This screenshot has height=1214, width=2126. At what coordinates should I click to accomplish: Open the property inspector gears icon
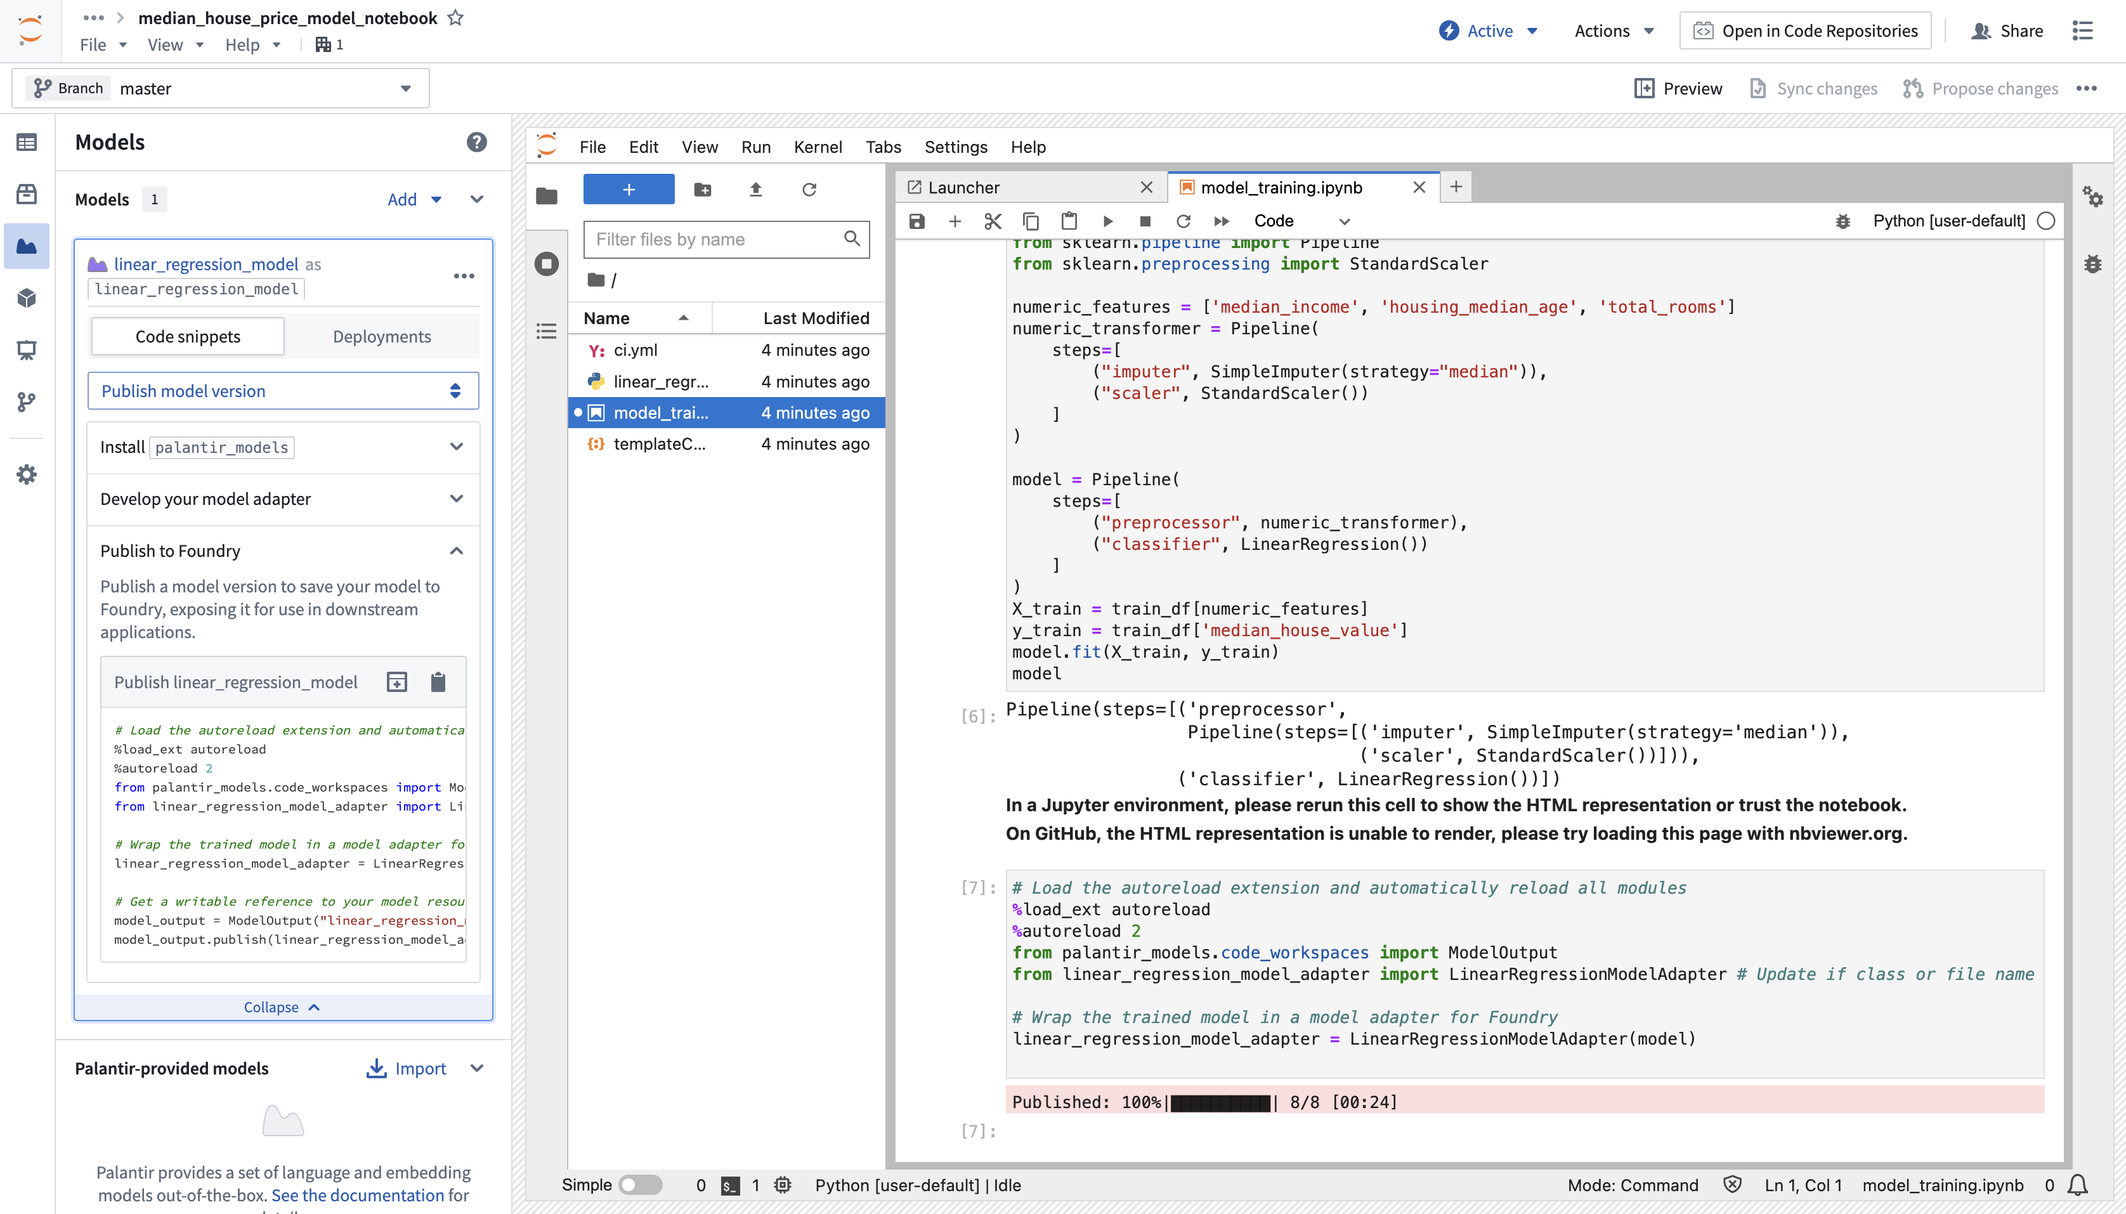pos(2092,197)
